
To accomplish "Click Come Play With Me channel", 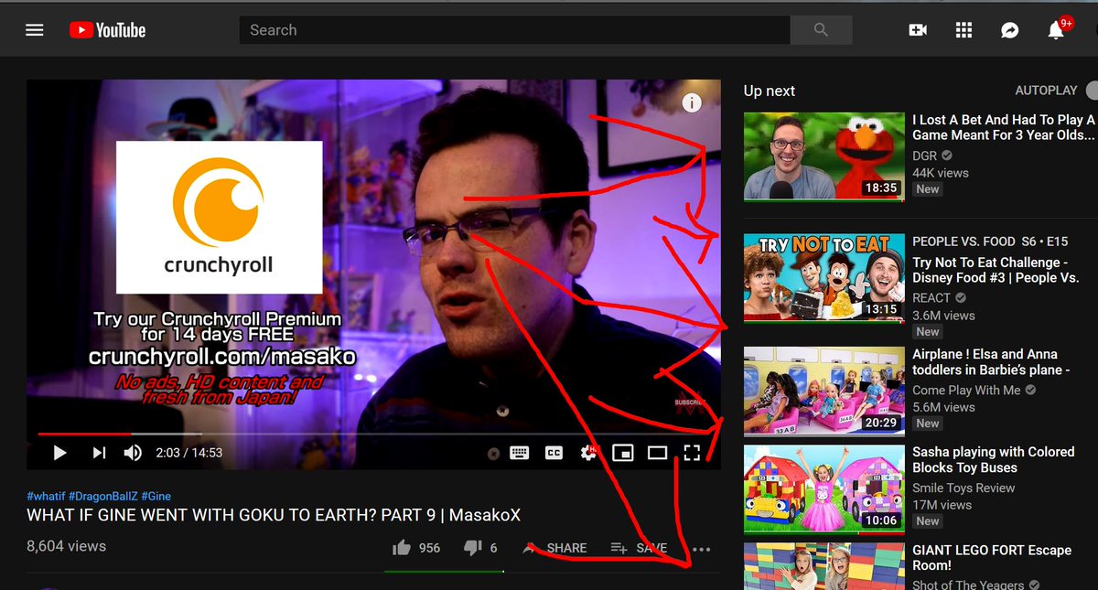I will pyautogui.click(x=966, y=390).
